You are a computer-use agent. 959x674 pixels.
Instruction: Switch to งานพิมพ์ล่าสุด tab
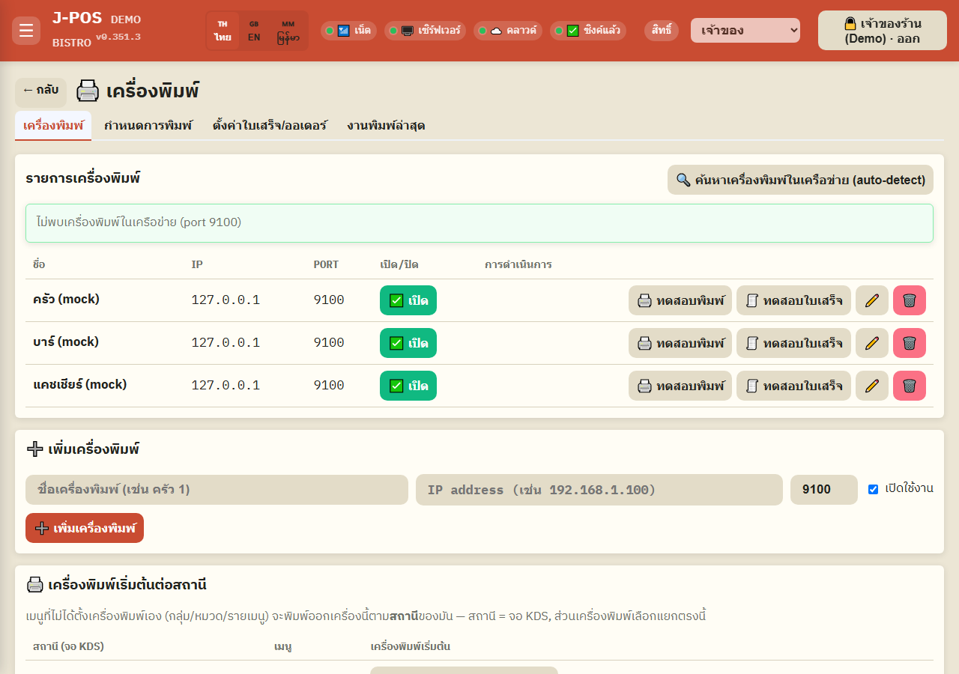coord(386,125)
